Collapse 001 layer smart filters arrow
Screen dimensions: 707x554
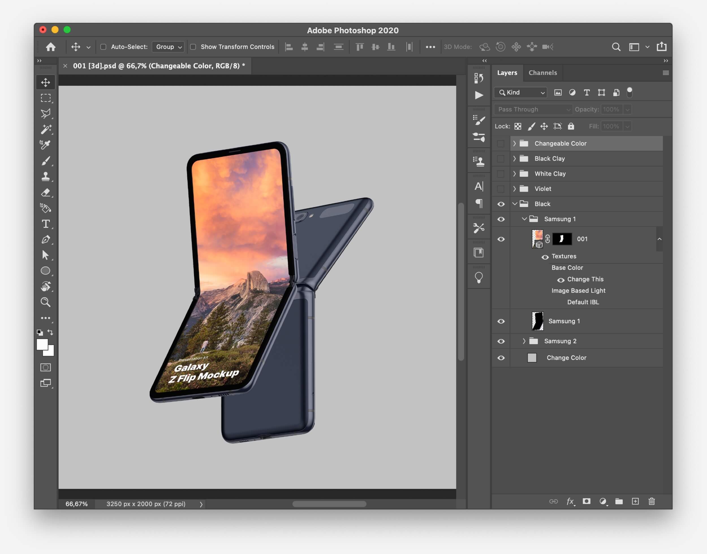[659, 239]
